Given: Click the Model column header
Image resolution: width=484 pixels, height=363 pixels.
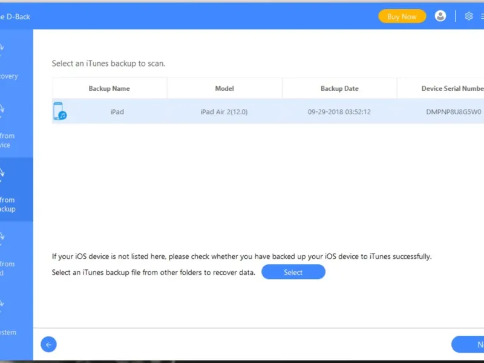Looking at the screenshot, I should coord(224,88).
